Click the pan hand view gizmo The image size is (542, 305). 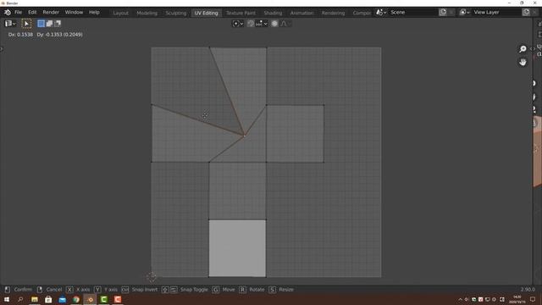click(x=523, y=62)
